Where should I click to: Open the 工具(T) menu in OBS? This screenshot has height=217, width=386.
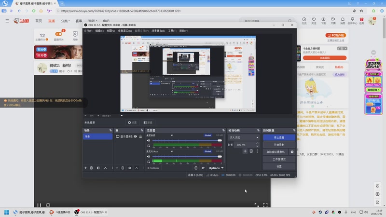(172, 30)
